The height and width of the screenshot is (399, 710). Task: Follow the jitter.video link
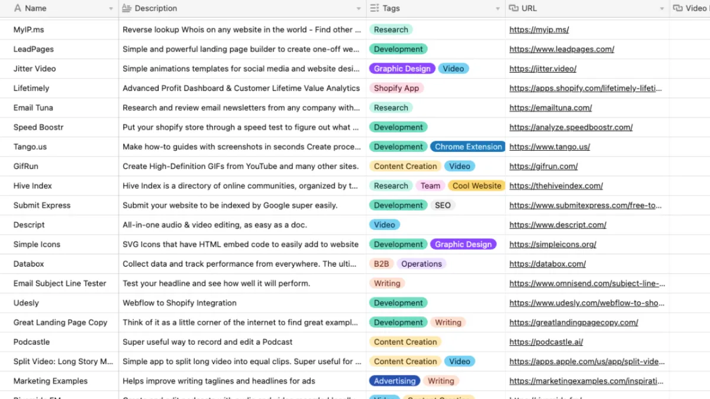pyautogui.click(x=543, y=69)
